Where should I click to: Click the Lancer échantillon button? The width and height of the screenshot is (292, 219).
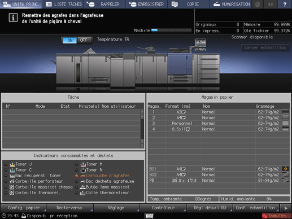(265, 48)
